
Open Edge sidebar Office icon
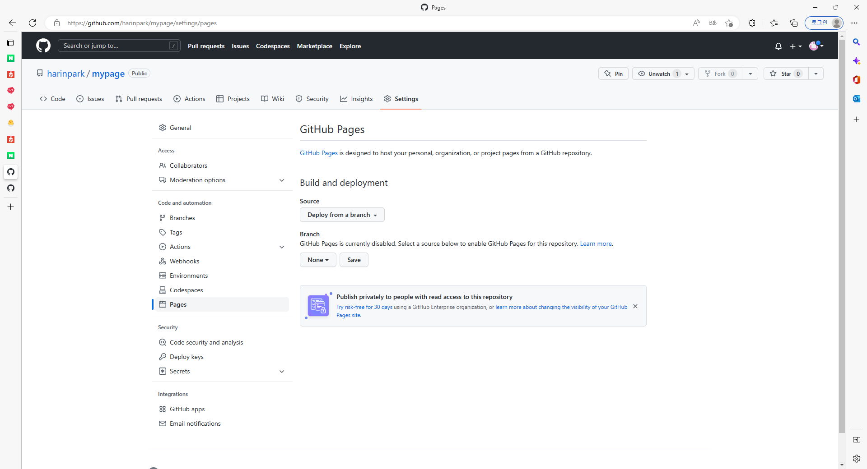coord(856,80)
